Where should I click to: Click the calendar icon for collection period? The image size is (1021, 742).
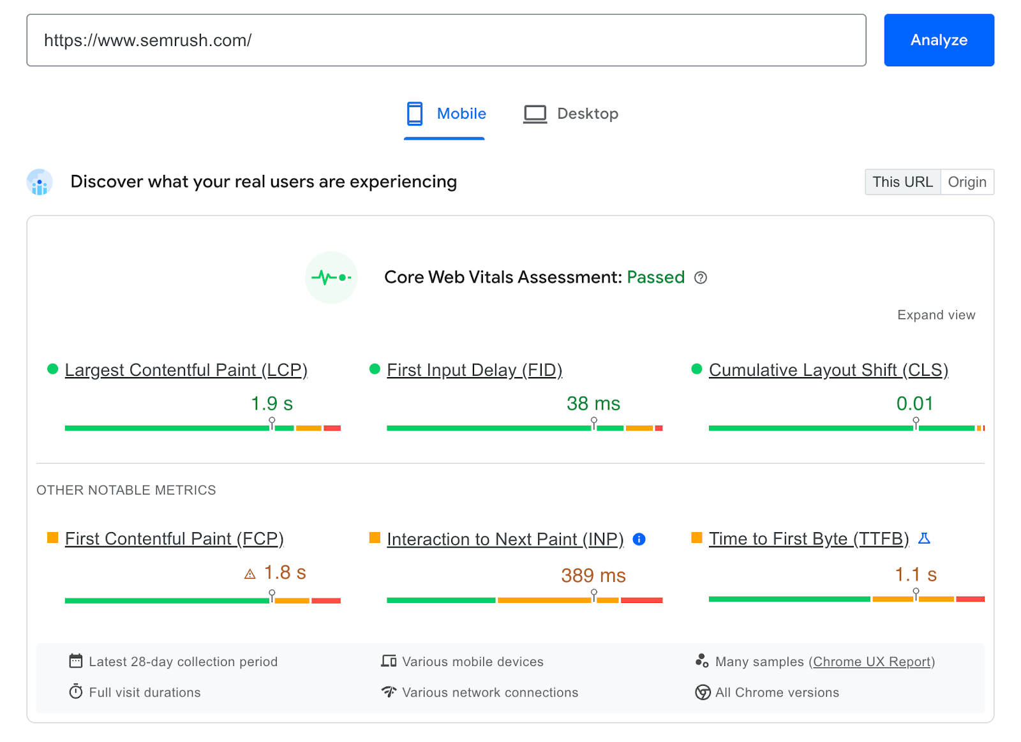(x=76, y=661)
